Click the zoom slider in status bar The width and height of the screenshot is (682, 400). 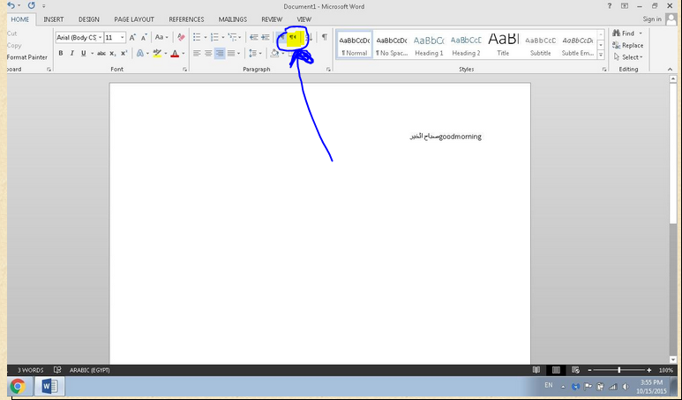619,370
